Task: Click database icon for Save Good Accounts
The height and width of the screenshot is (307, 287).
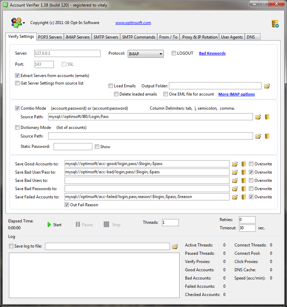Action: tap(244, 164)
